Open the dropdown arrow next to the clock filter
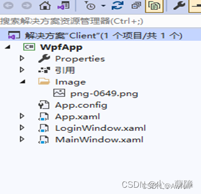 click(103, 6)
